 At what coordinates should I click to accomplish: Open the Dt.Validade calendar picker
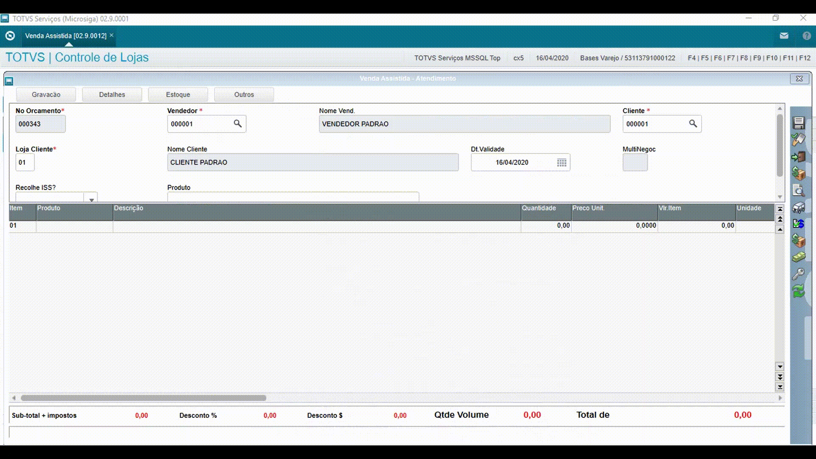coord(561,162)
